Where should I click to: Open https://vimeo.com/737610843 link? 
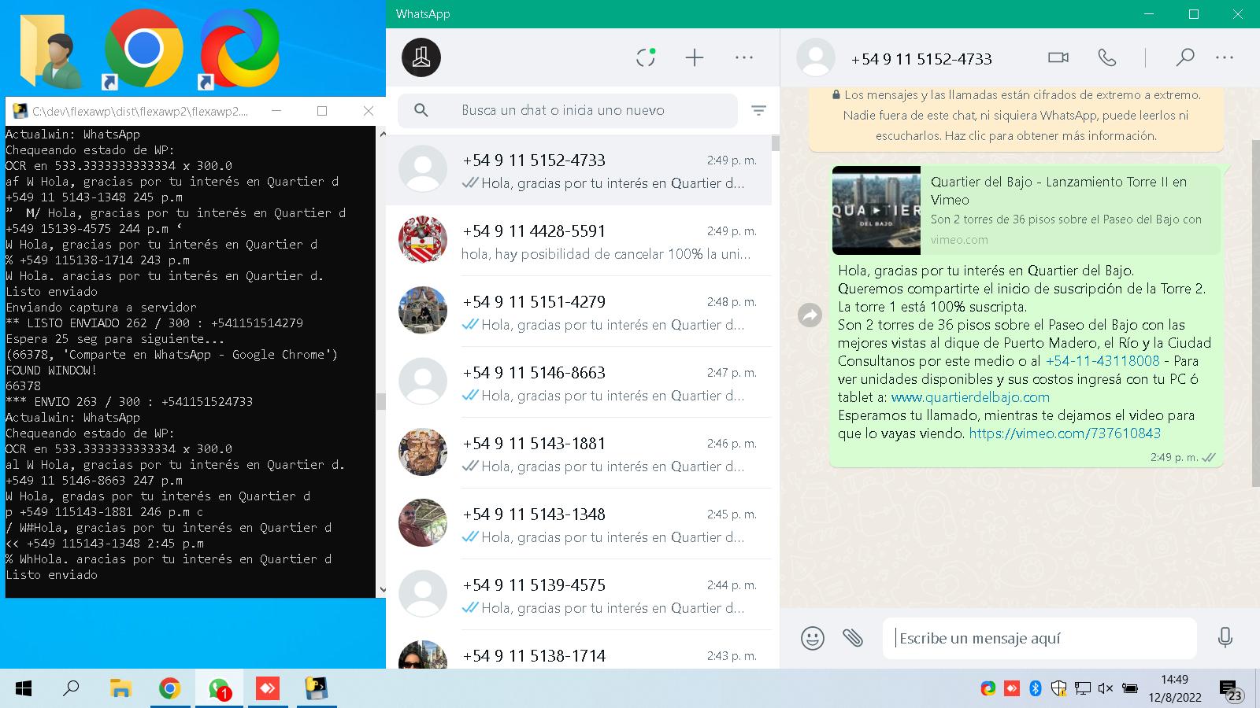(x=1065, y=433)
